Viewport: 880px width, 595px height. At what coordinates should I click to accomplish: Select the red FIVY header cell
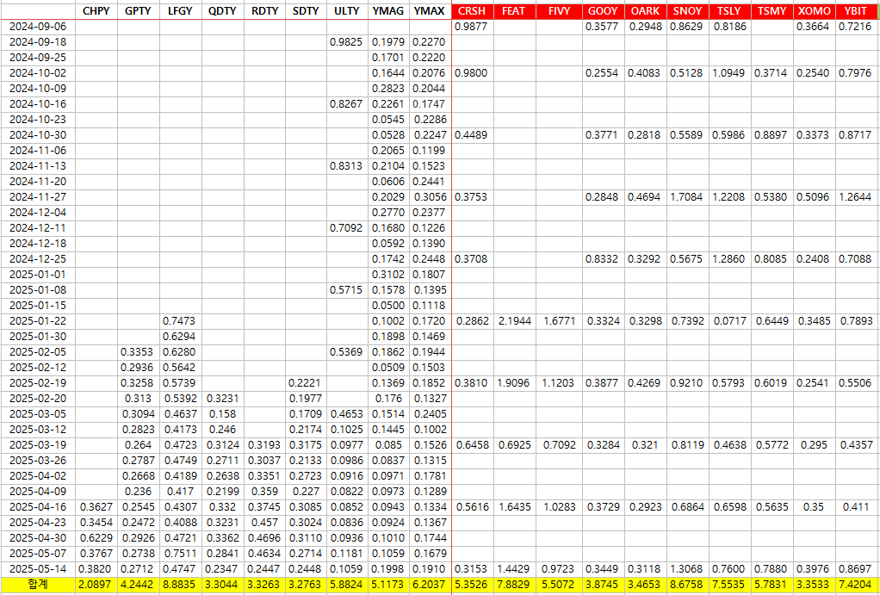[559, 11]
